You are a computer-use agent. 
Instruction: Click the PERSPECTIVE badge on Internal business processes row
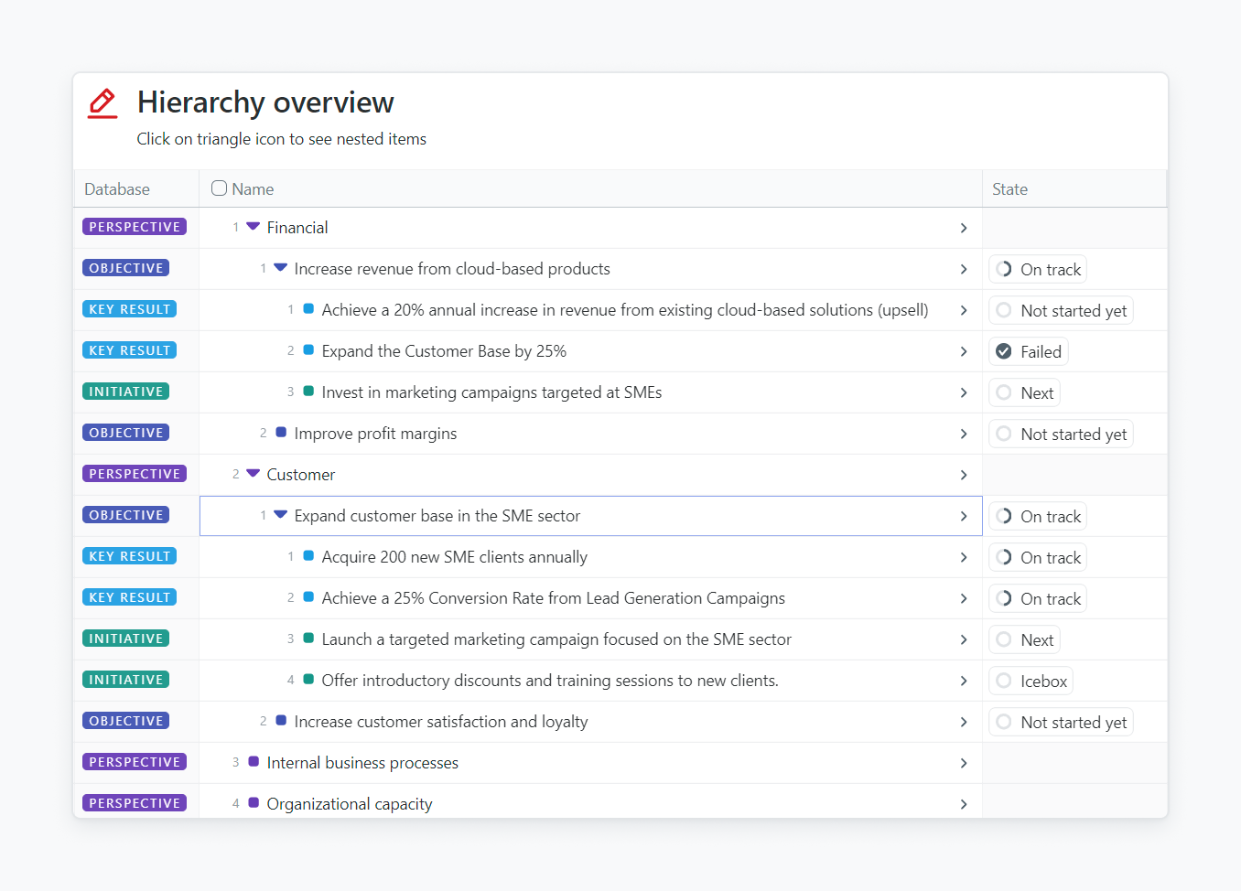pos(135,762)
